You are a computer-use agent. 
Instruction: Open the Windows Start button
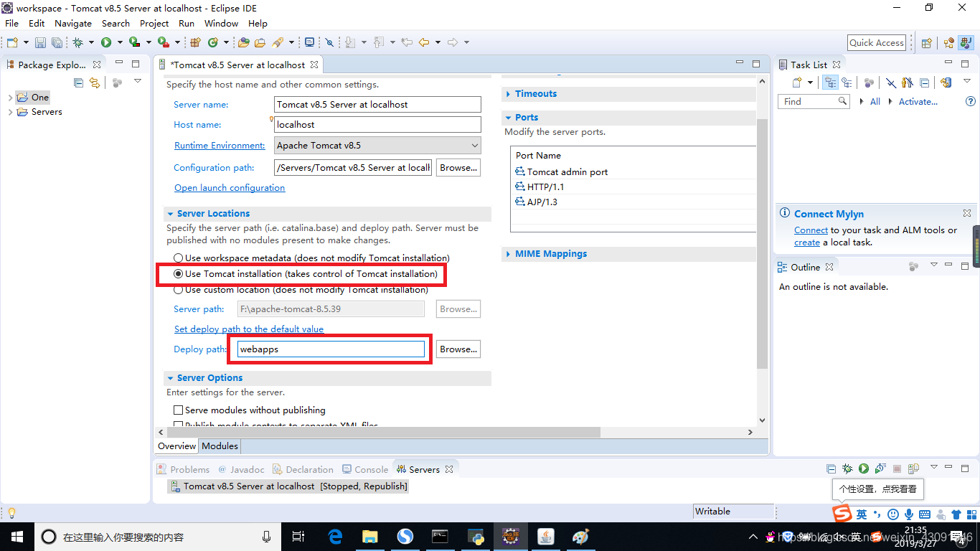click(16, 536)
